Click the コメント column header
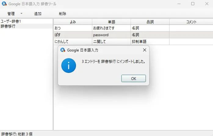This screenshot has height=136, width=213. click(191, 22)
